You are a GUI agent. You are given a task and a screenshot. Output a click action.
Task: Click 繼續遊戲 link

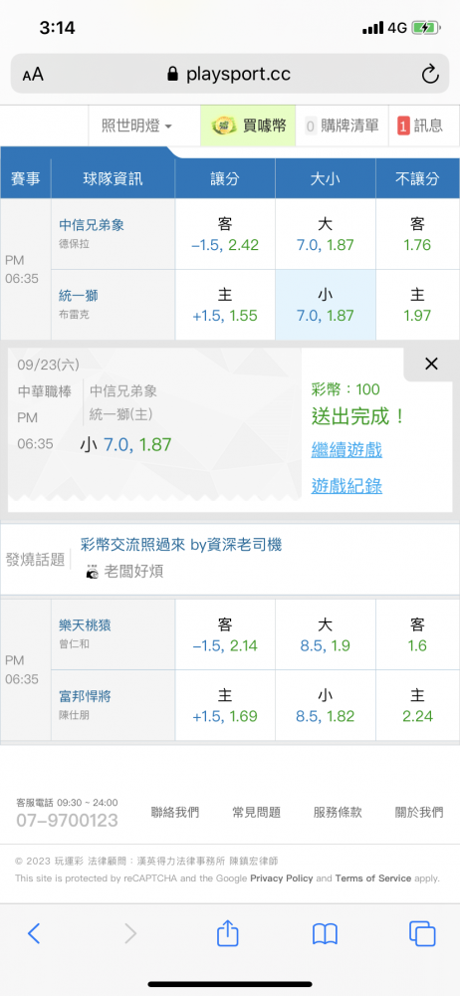pyautogui.click(x=346, y=451)
